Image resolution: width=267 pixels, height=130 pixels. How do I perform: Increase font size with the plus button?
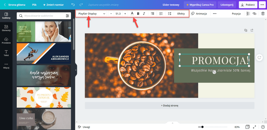click(x=125, y=14)
